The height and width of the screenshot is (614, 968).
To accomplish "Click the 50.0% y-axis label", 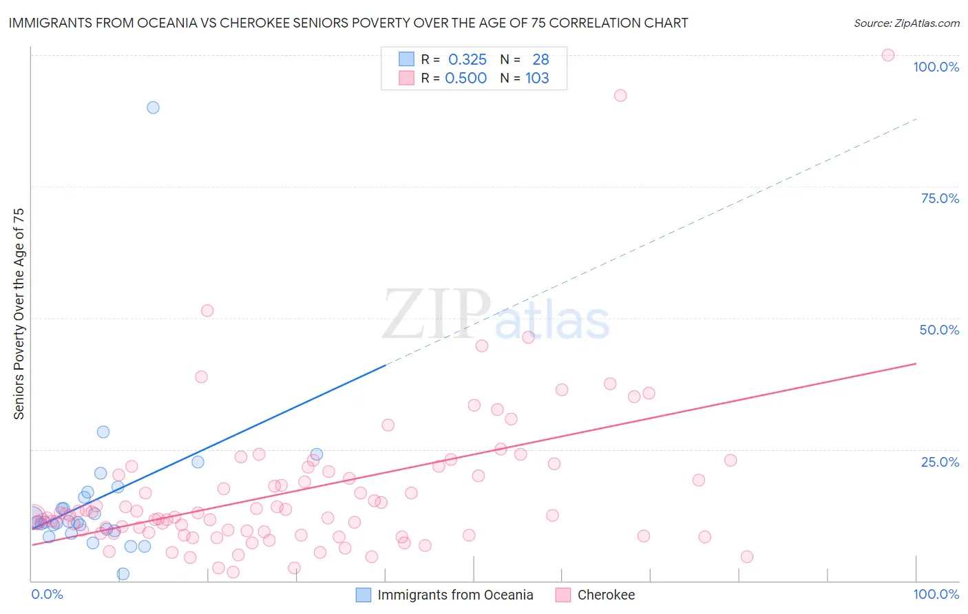I will tap(939, 330).
